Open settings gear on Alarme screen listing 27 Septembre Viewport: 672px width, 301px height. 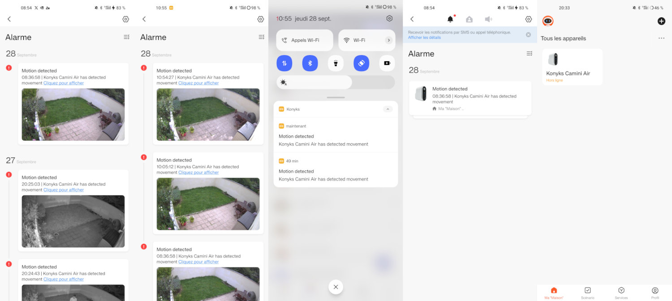[x=125, y=19]
